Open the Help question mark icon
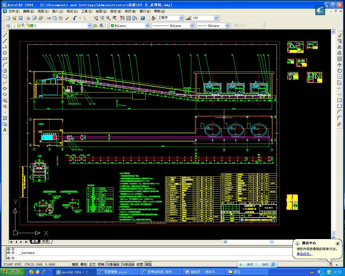The height and width of the screenshot is (276, 345). pos(143,18)
